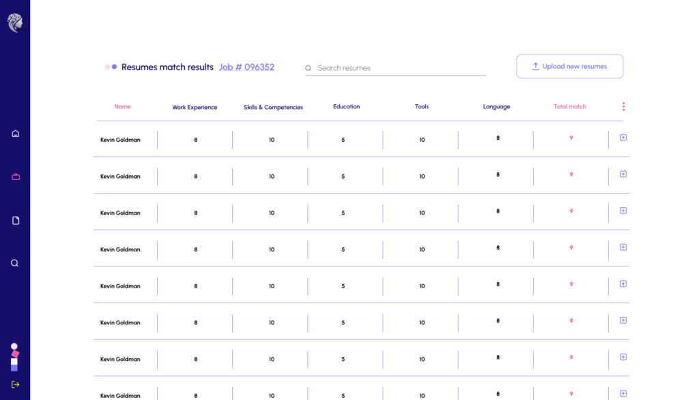Click the magnifier icon beside Search resumes
The width and height of the screenshot is (699, 400).
(x=308, y=68)
